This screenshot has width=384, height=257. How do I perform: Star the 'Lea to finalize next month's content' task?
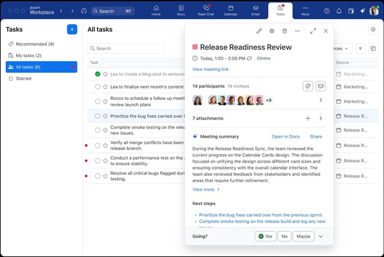105,86
